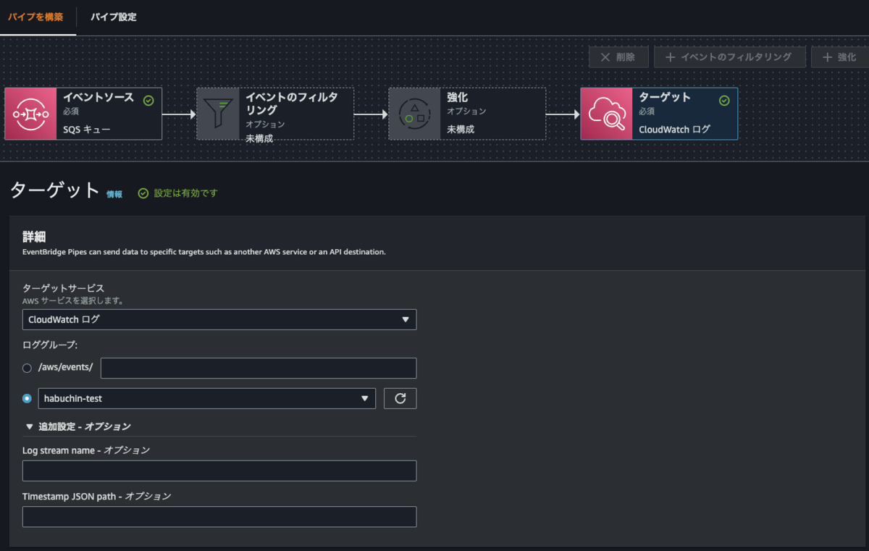The height and width of the screenshot is (551, 869).
Task: Switch to the パイプ設定 tab
Action: pyautogui.click(x=114, y=17)
